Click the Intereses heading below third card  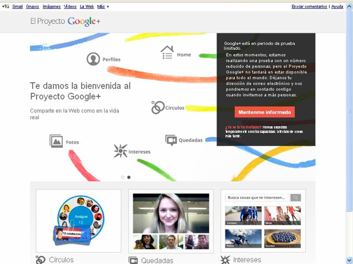tap(247, 260)
